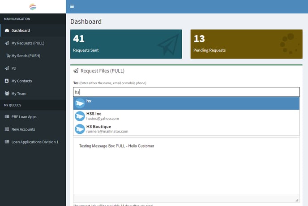Click the My Team people icon
Screen dimensions: 308x206
[x=7, y=94]
